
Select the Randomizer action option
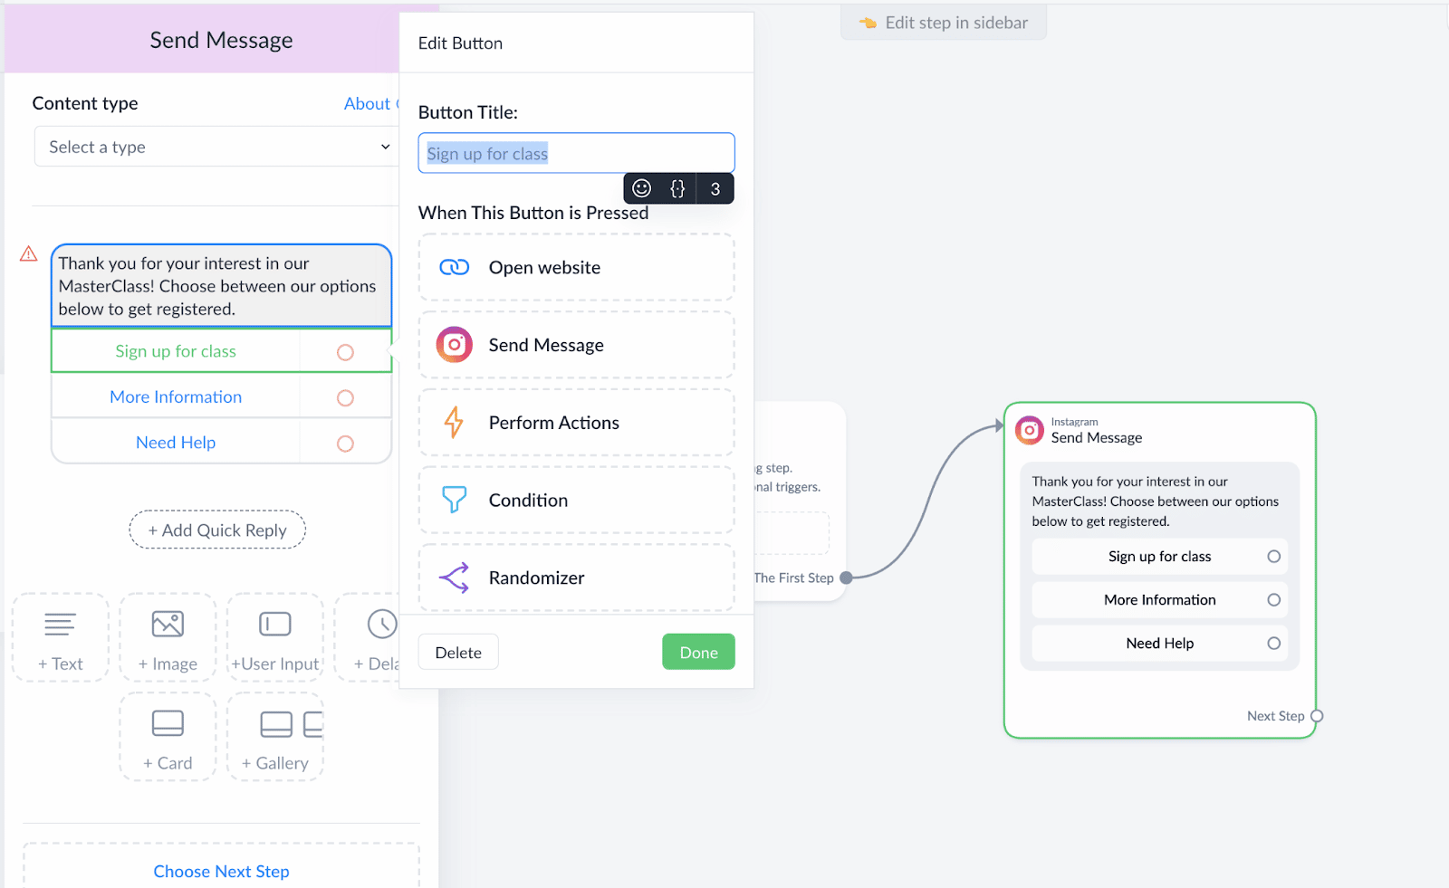(576, 578)
